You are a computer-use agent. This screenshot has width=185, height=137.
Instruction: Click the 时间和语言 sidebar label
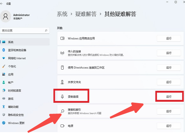click(14, 91)
